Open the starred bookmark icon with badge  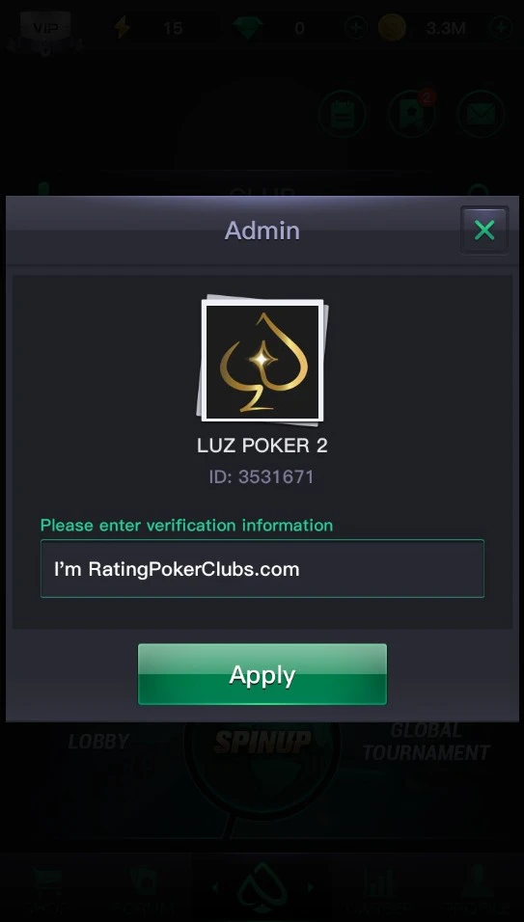412,114
